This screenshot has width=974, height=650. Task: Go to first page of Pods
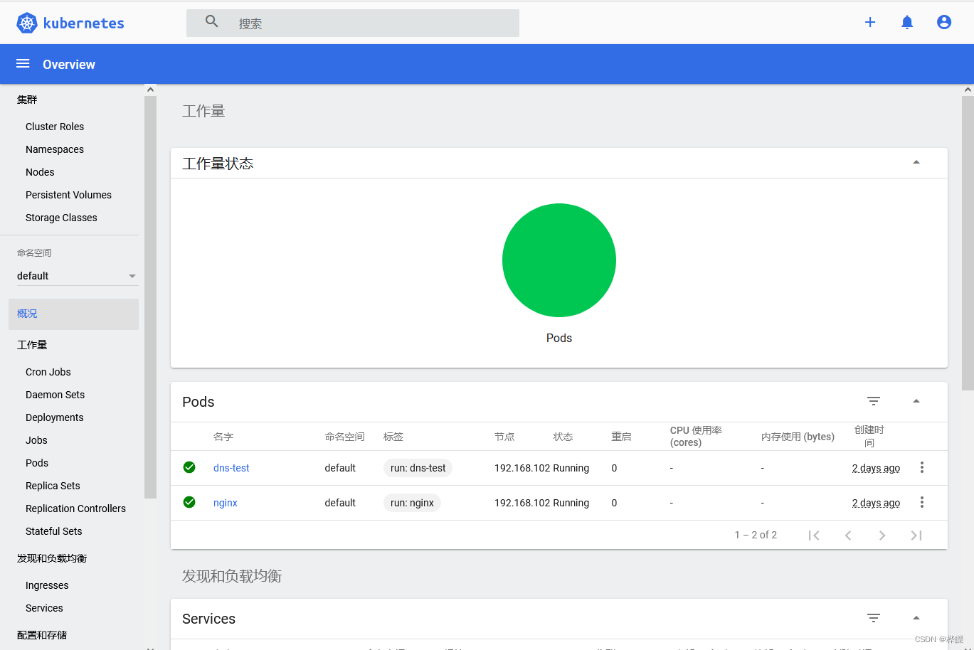pos(814,535)
